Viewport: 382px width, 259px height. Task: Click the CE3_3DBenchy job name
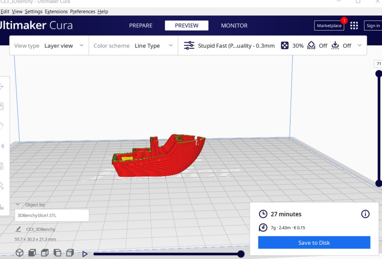[41, 229]
